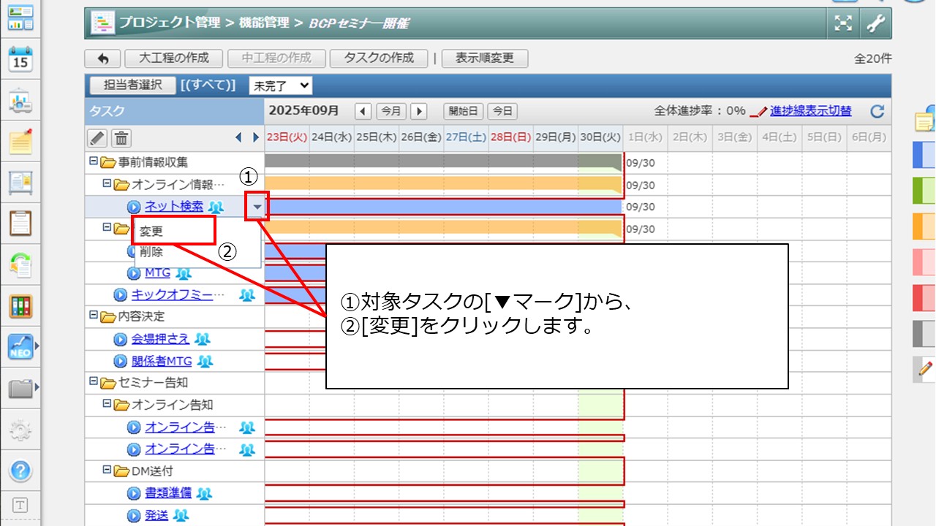
Task: Collapse the セミナー告知 folder
Action: click(93, 381)
